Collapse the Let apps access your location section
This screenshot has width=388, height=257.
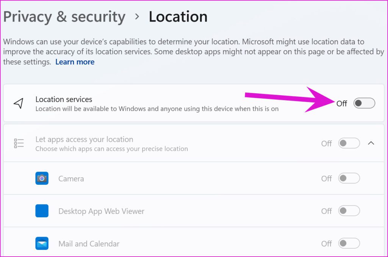tap(371, 143)
